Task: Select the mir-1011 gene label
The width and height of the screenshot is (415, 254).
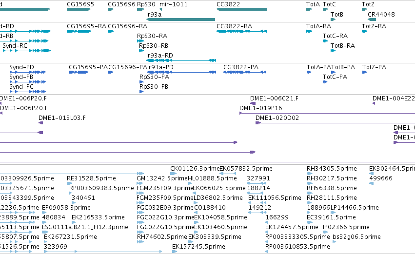Action: 173,4
